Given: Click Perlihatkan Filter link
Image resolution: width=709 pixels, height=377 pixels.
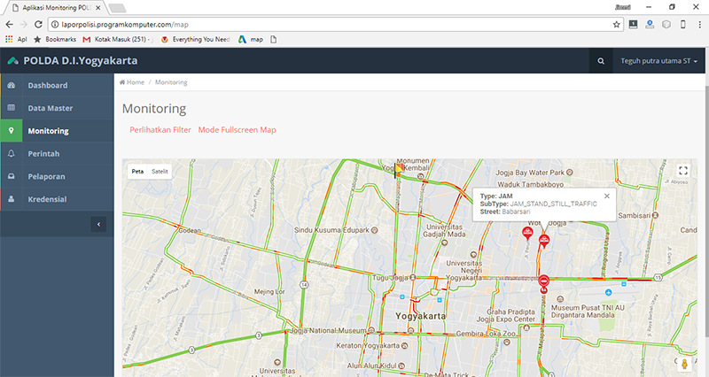Looking at the screenshot, I should click(160, 129).
